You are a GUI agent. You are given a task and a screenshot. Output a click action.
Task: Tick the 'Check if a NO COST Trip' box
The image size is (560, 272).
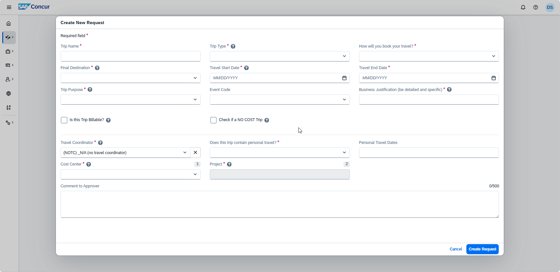pos(213,120)
